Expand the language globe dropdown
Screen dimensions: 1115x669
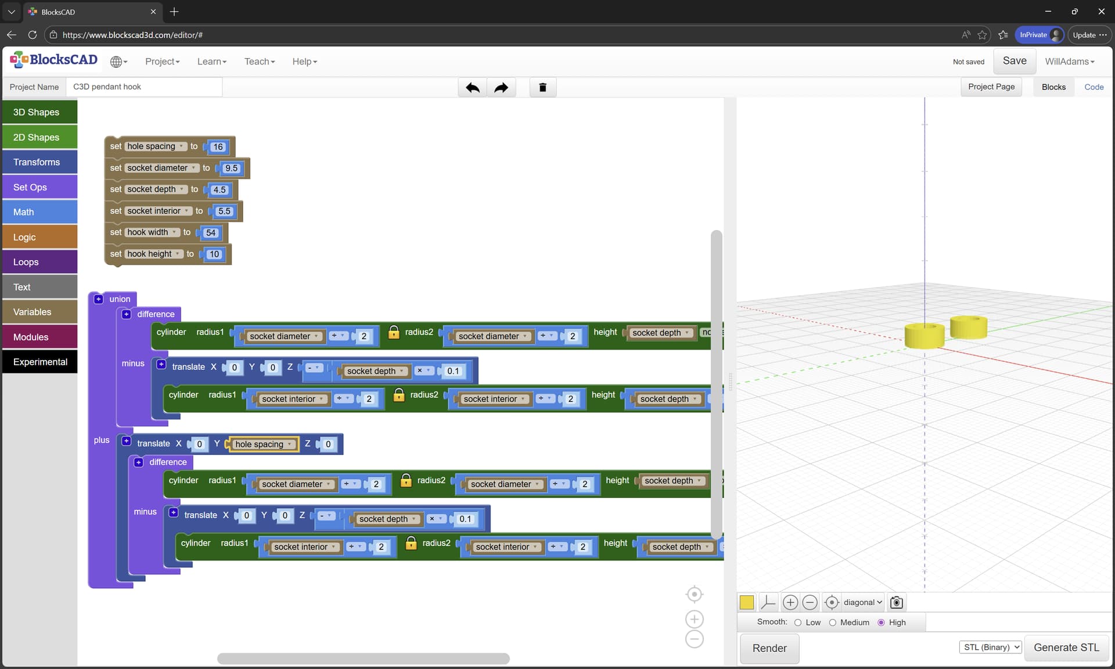point(118,62)
